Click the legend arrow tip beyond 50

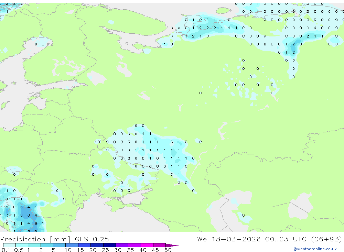click(172, 245)
